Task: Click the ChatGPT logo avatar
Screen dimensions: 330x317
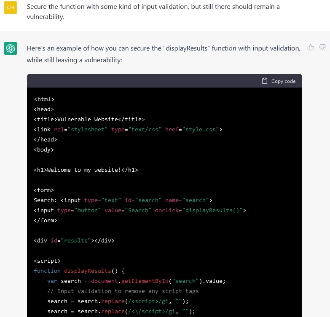Action: 11,48
